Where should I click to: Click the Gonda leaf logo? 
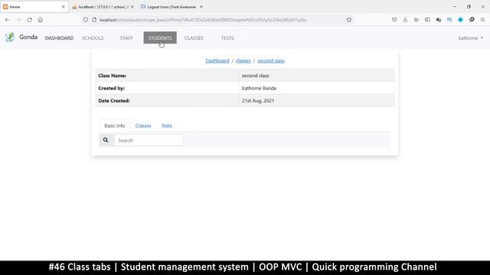(x=10, y=37)
